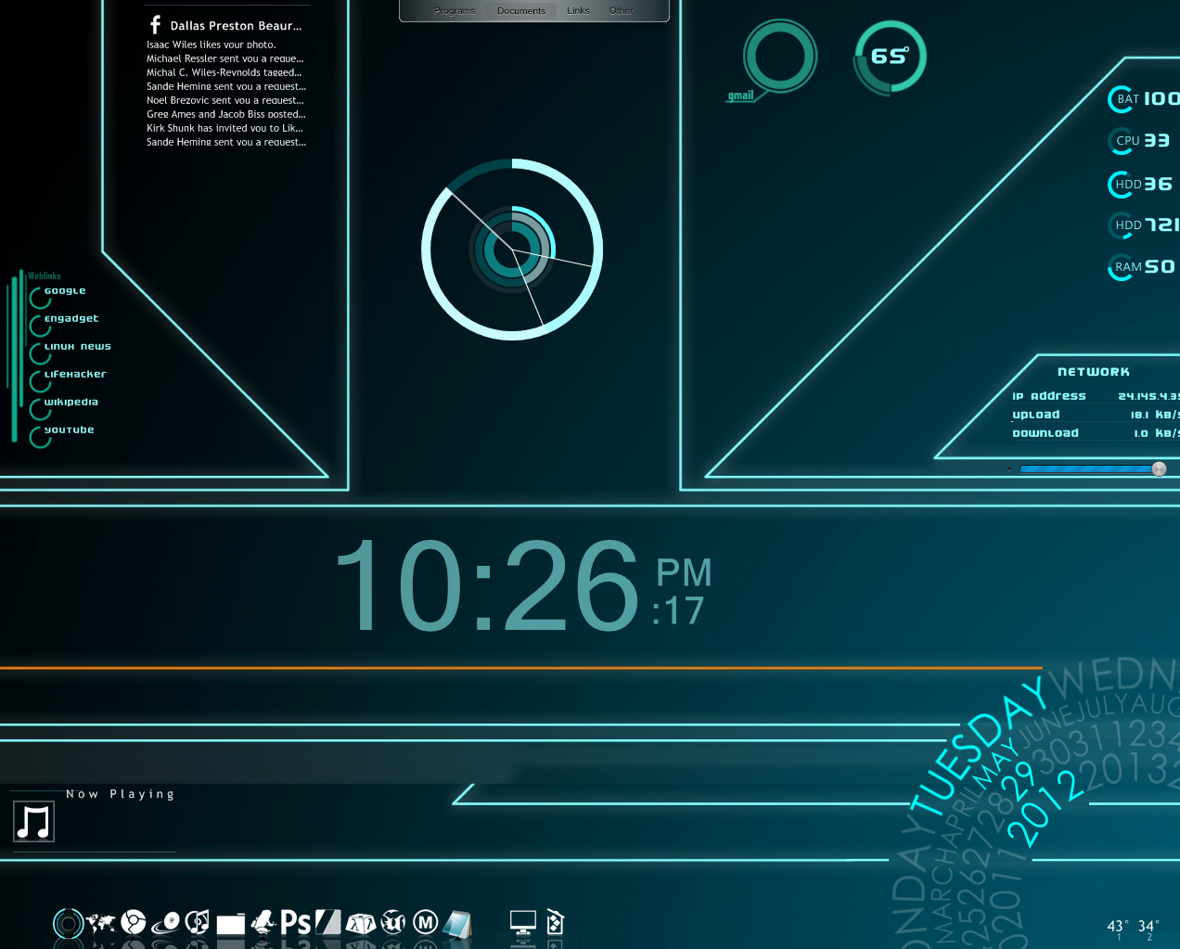Open the Wikipedia weblink
The image size is (1180, 949).
click(71, 402)
